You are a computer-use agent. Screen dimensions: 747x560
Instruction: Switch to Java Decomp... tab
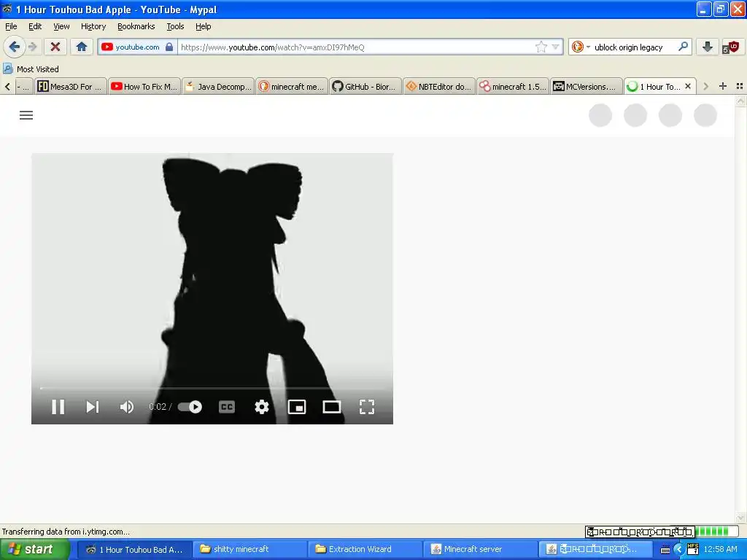coord(218,87)
